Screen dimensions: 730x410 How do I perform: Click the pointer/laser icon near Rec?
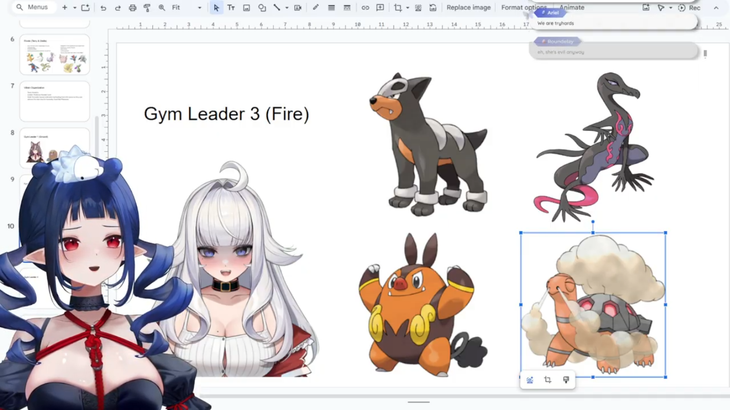point(661,8)
